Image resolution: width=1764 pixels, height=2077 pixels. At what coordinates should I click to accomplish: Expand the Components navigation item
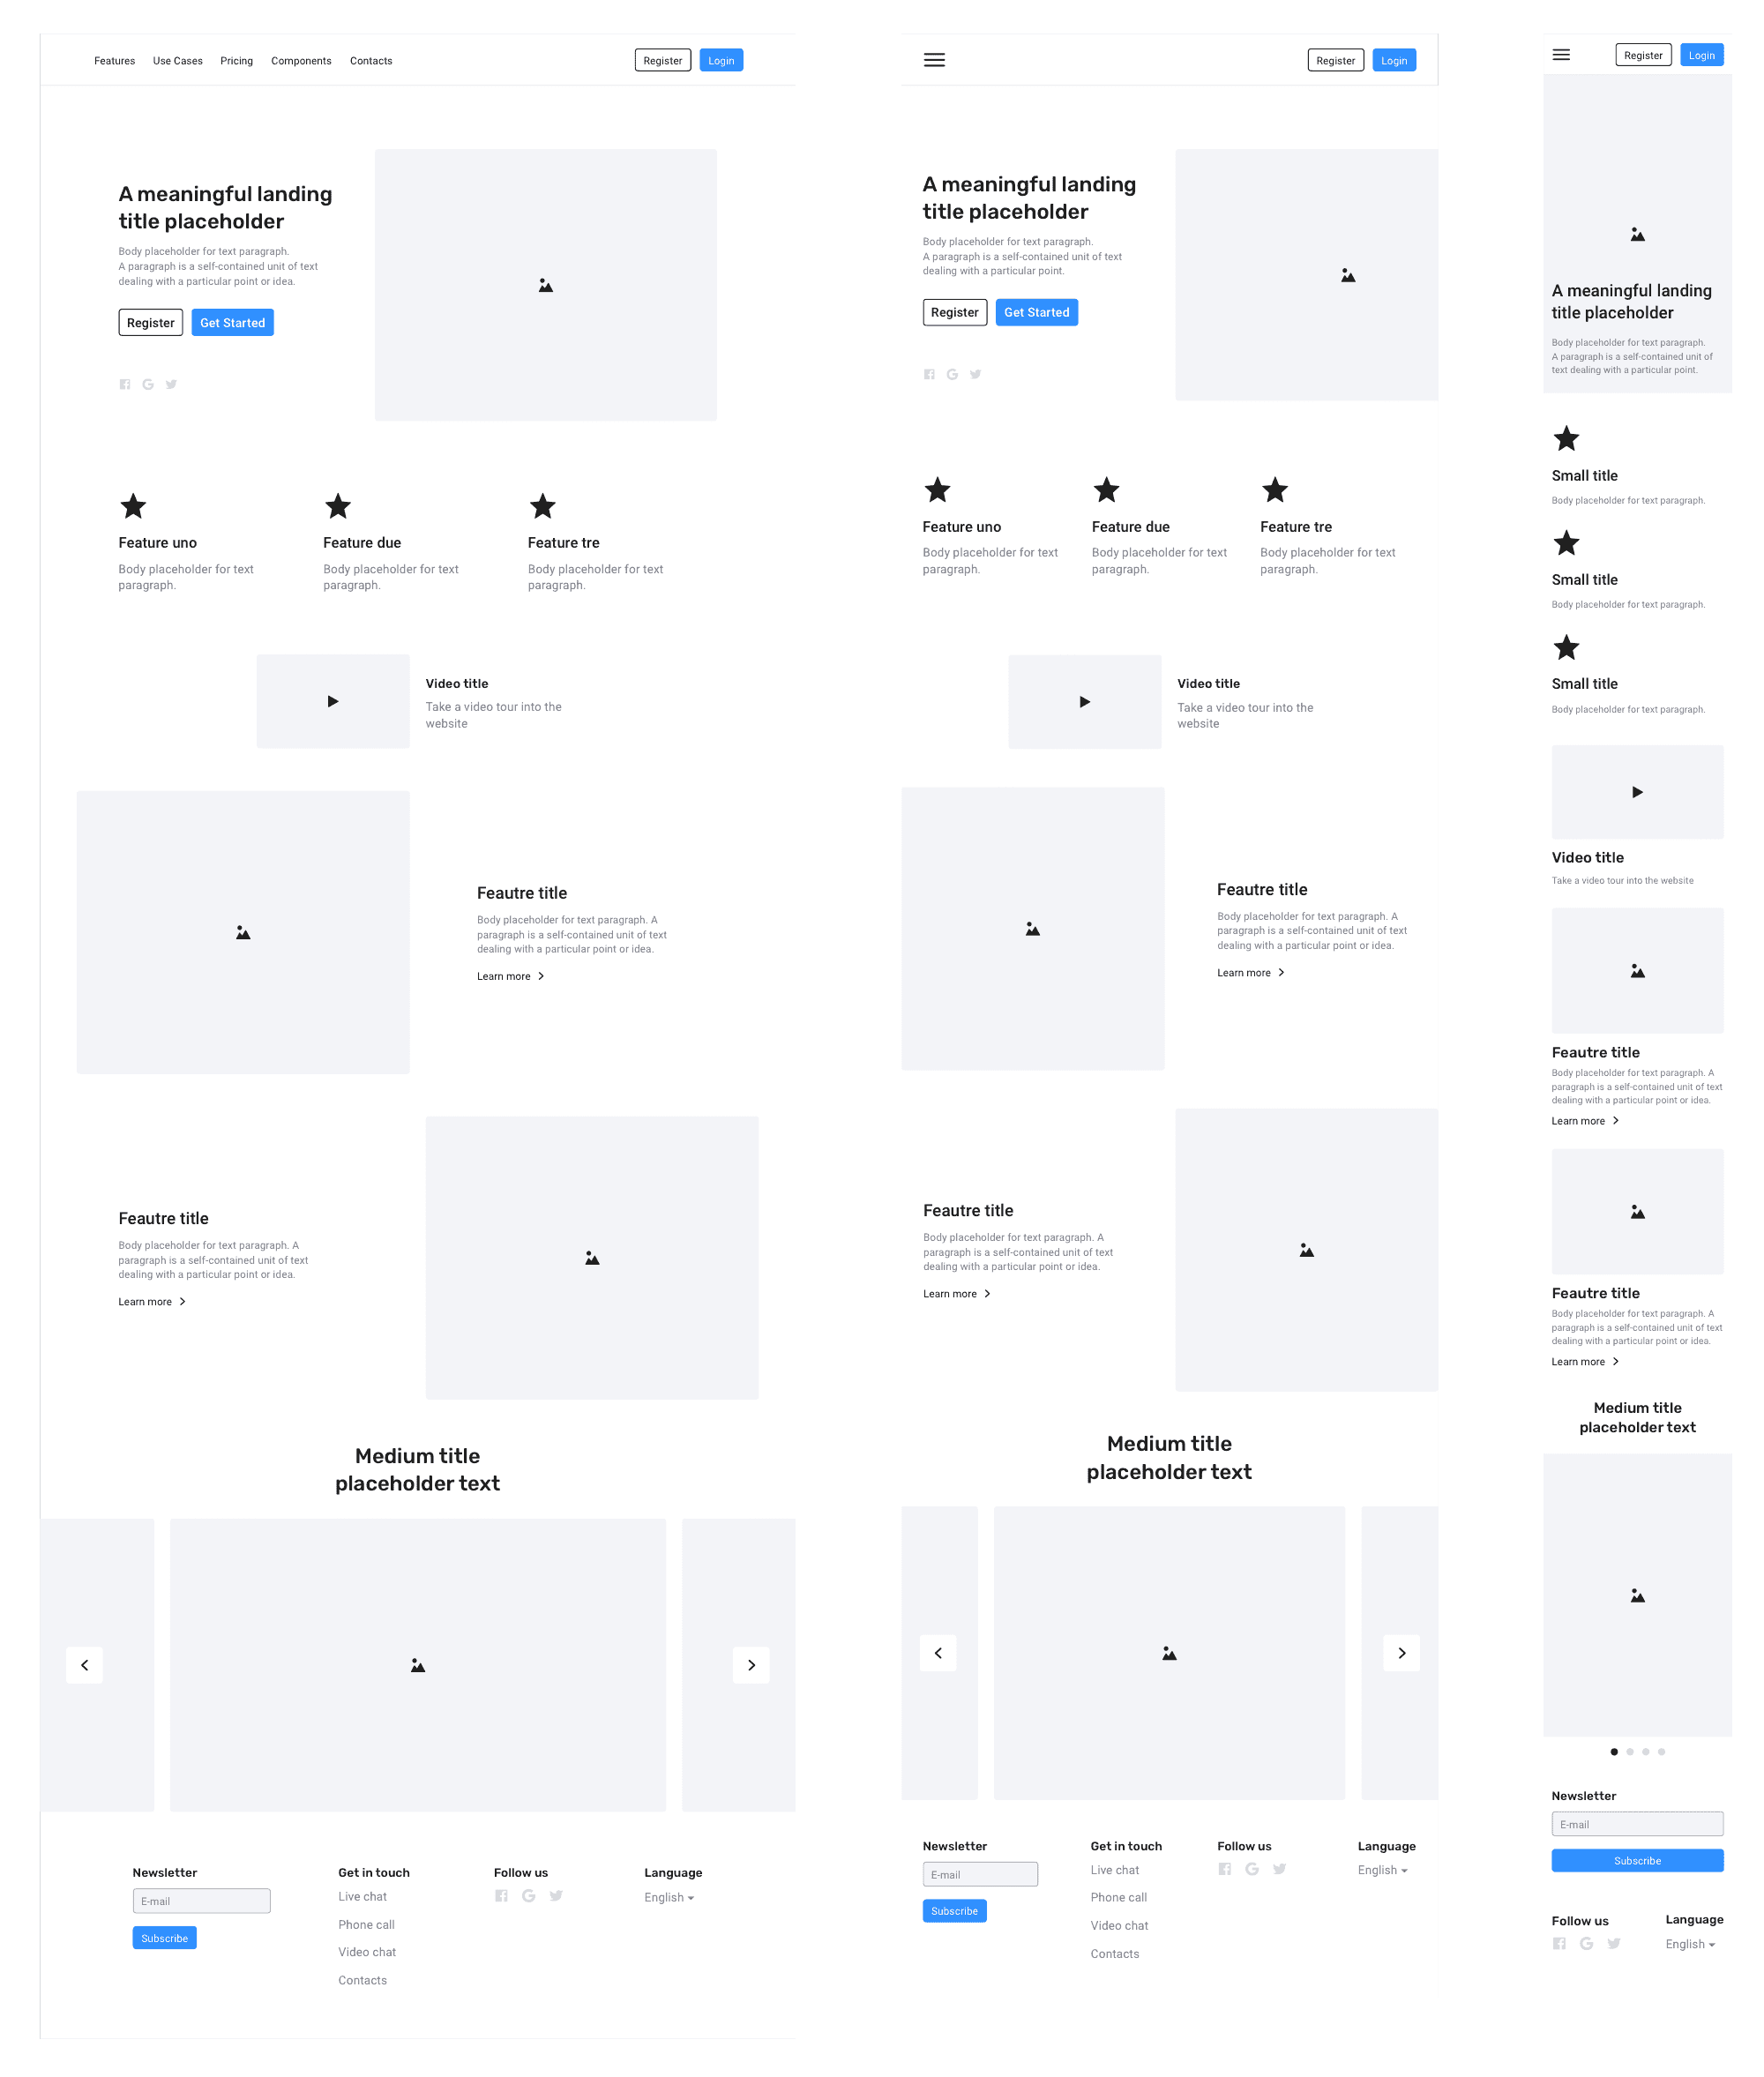299,61
